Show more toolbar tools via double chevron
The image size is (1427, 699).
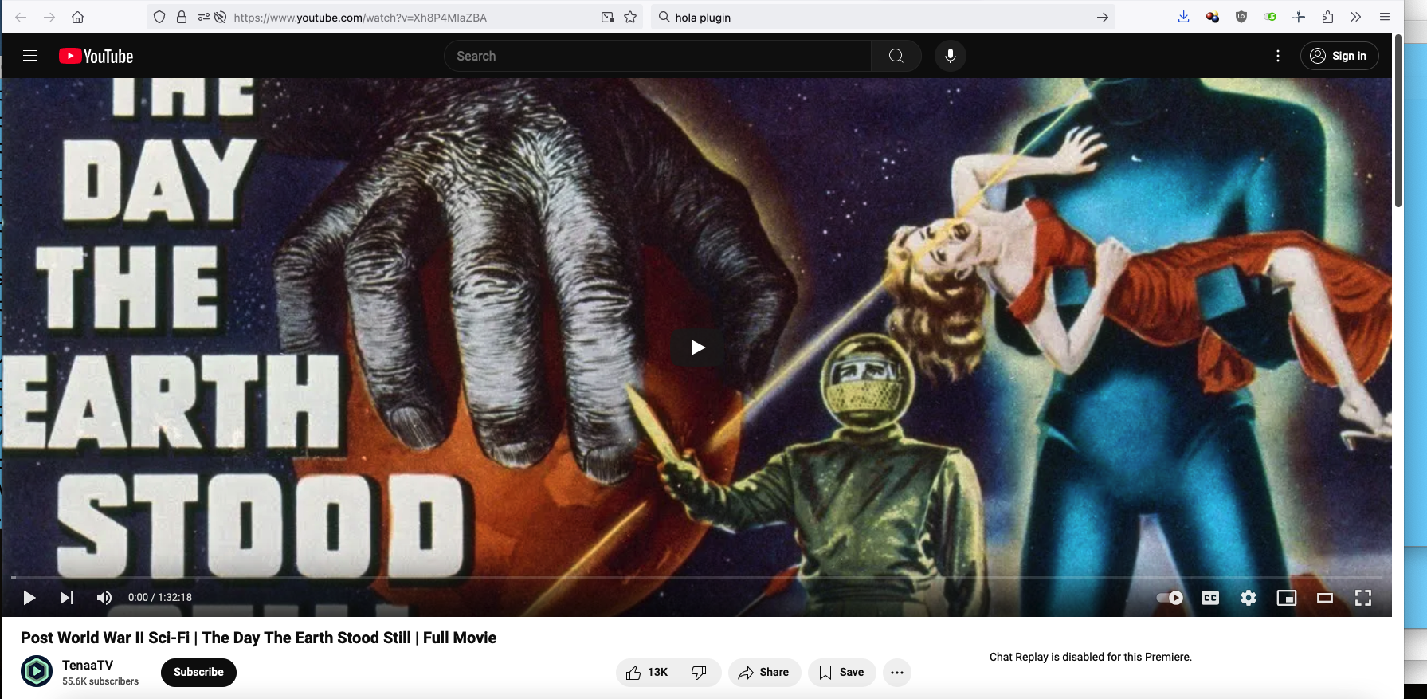pyautogui.click(x=1356, y=17)
